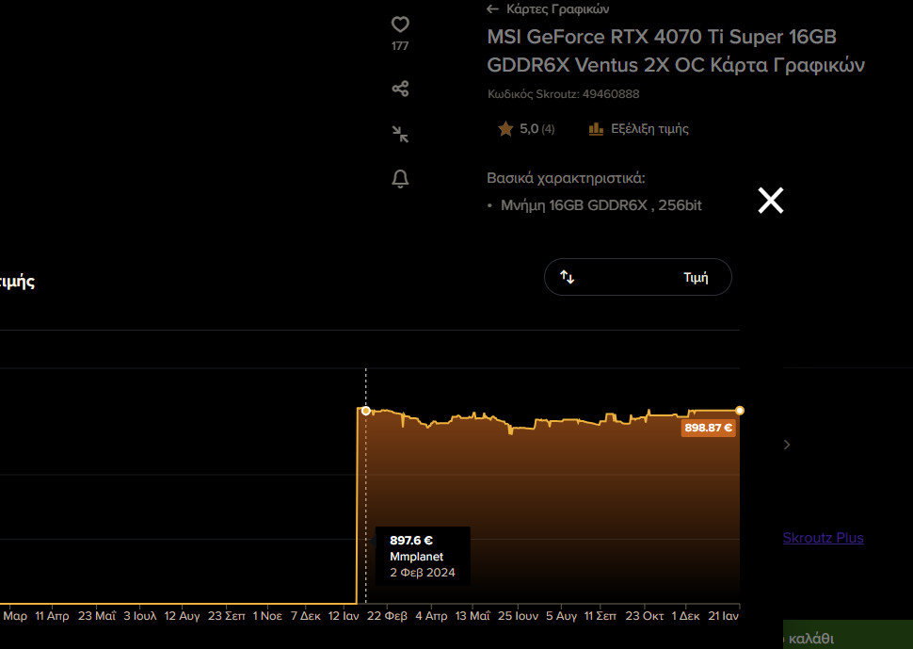This screenshot has width=913, height=649.
Task: Open the share icon menu
Action: click(x=400, y=89)
